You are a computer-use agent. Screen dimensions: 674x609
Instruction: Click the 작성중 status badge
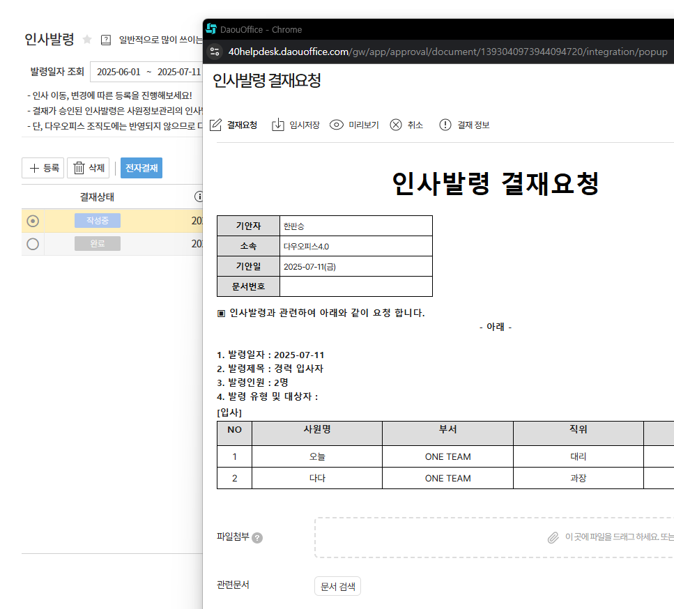click(x=98, y=221)
